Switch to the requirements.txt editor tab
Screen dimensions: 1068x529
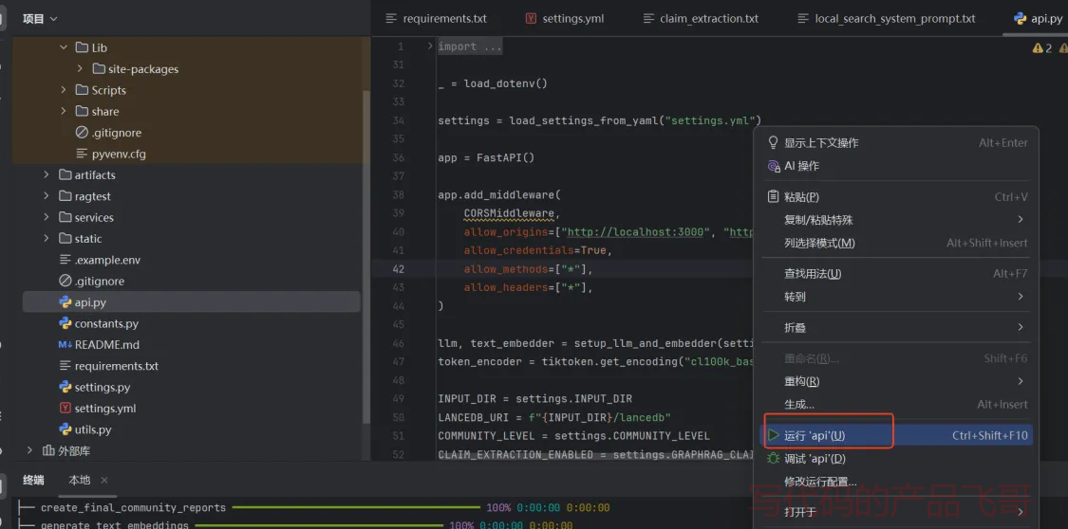[436, 18]
